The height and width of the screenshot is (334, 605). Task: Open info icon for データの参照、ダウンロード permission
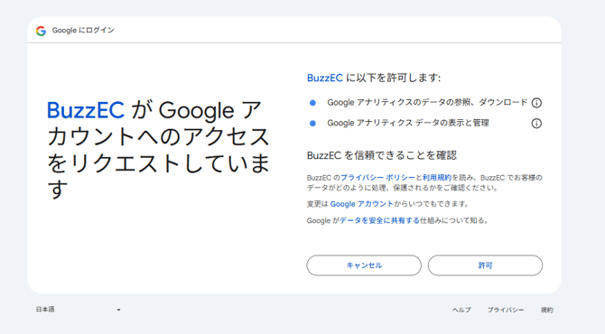(x=536, y=103)
